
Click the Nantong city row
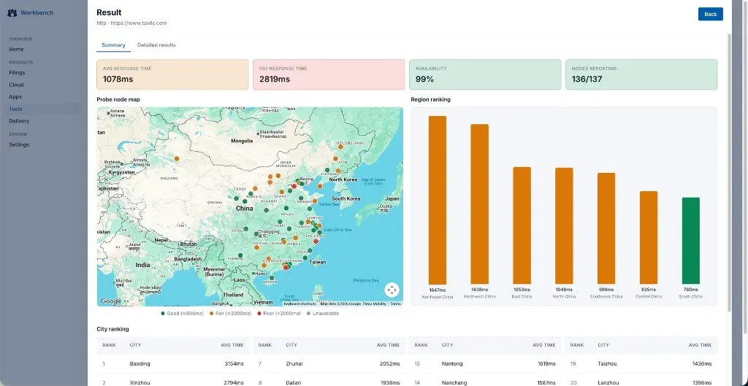[x=485, y=363]
